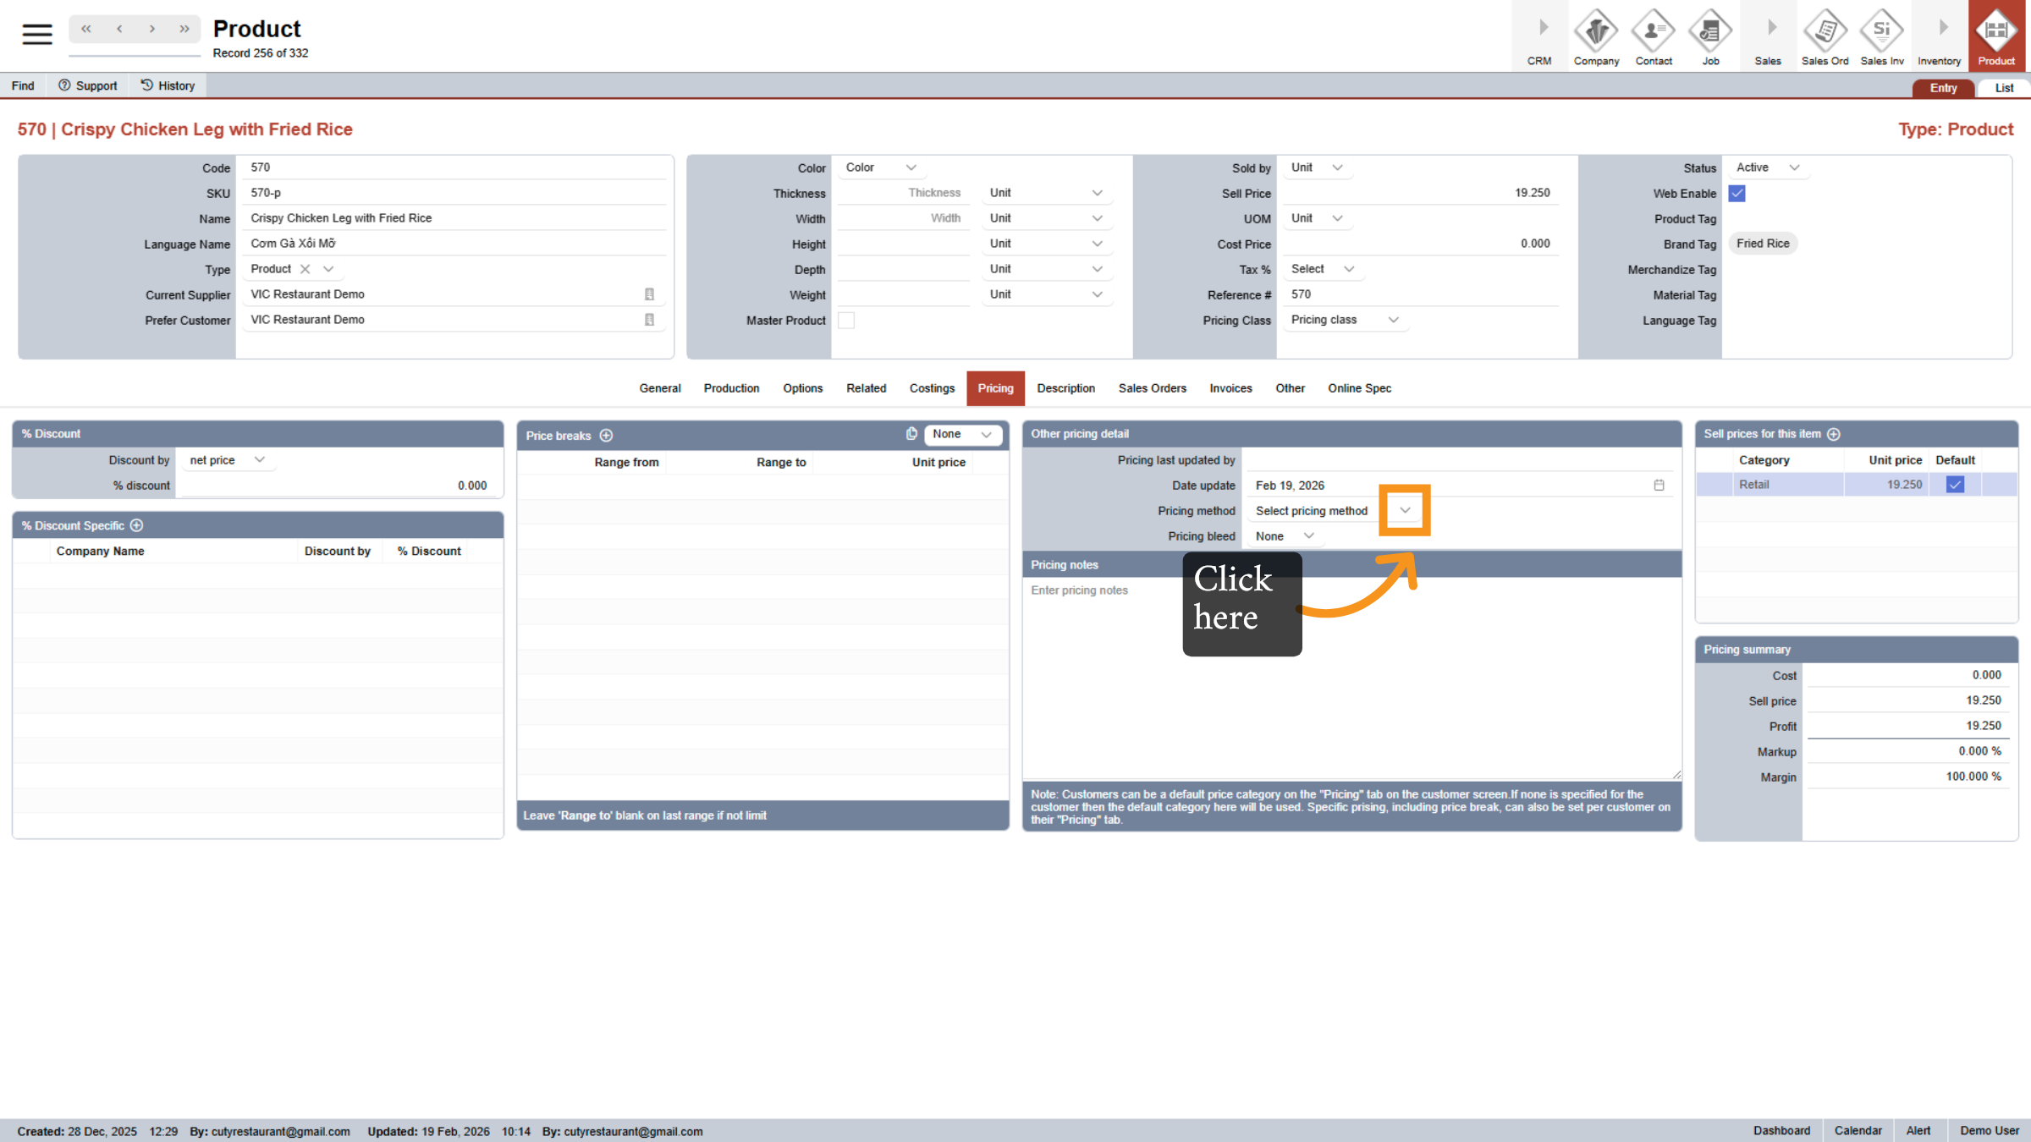Add a discount specific entry

(137, 525)
